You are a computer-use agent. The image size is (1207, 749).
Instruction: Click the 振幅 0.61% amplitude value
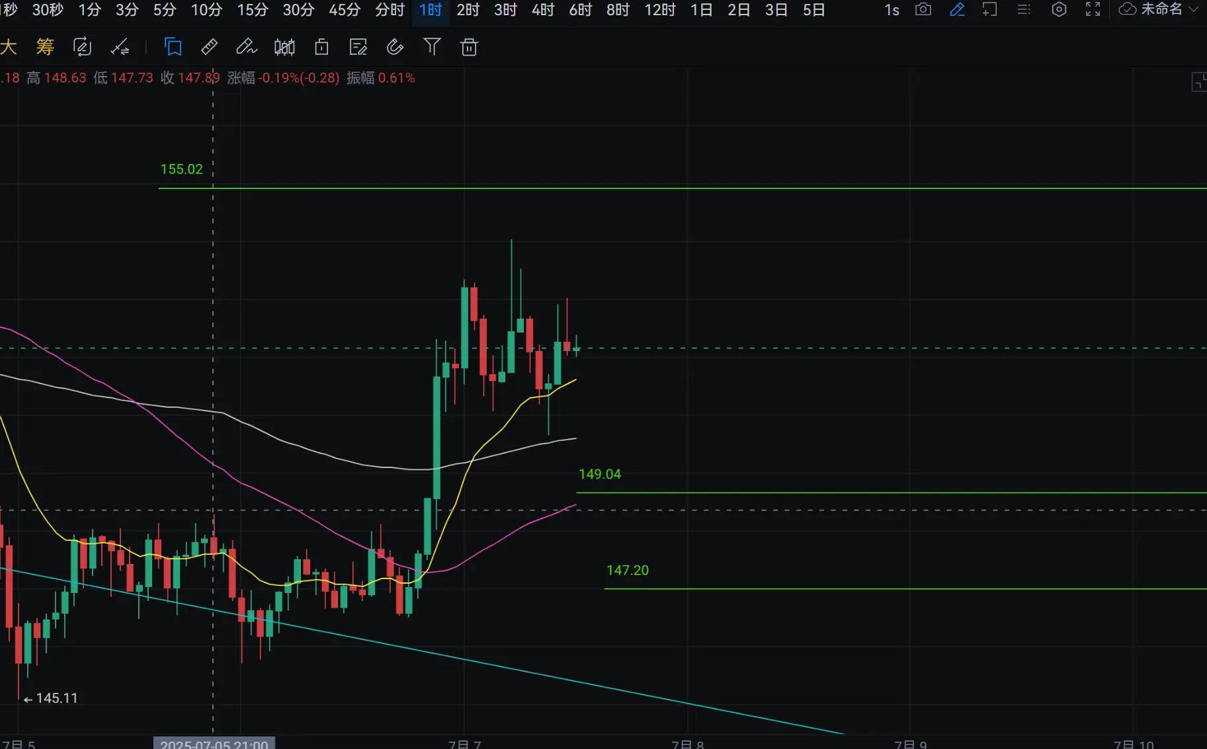[x=381, y=78]
